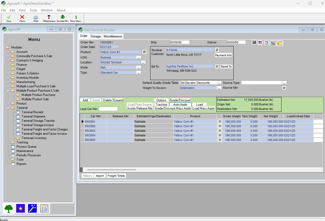The image size is (325, 221).
Task: Switch to the Storage tab
Action: [x=95, y=36]
